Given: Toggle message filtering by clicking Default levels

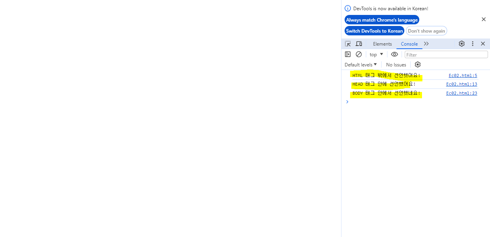Looking at the screenshot, I should (360, 64).
